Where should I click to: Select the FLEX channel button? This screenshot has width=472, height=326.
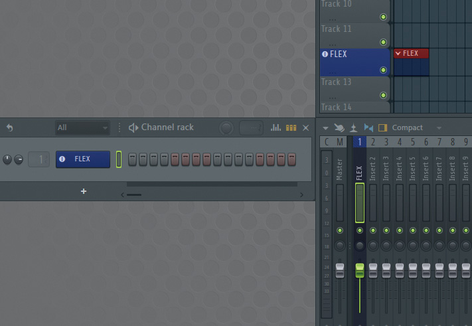point(83,159)
